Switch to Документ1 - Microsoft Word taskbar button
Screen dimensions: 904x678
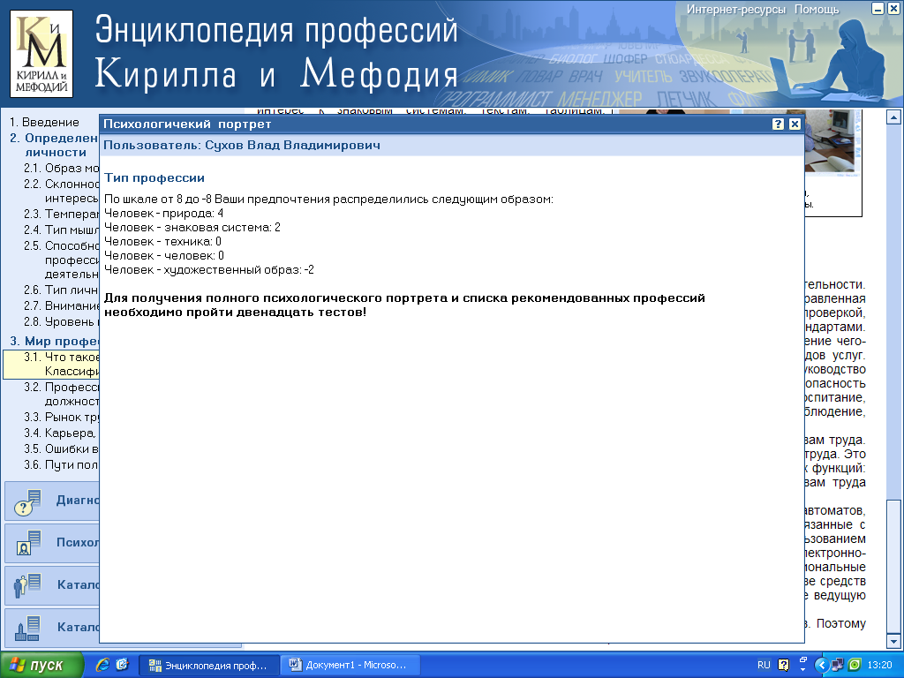(x=350, y=666)
